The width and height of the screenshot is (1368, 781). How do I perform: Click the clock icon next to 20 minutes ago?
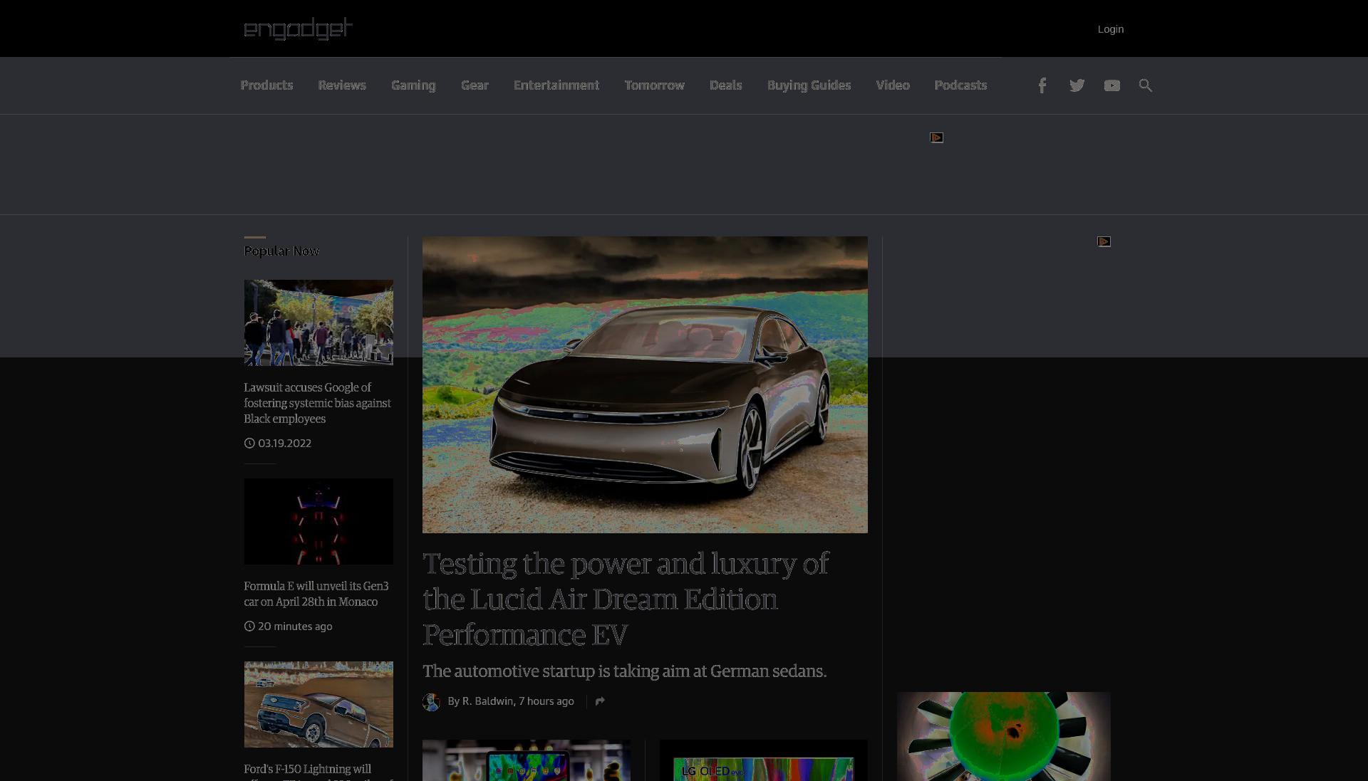pyautogui.click(x=249, y=627)
